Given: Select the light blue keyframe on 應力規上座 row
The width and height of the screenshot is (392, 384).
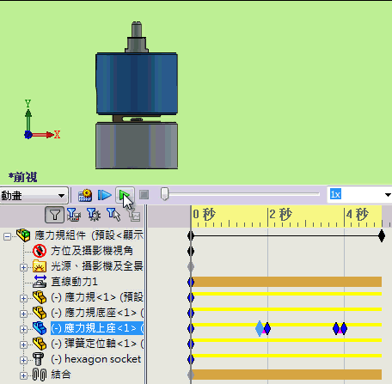Looking at the screenshot, I should point(259,328).
